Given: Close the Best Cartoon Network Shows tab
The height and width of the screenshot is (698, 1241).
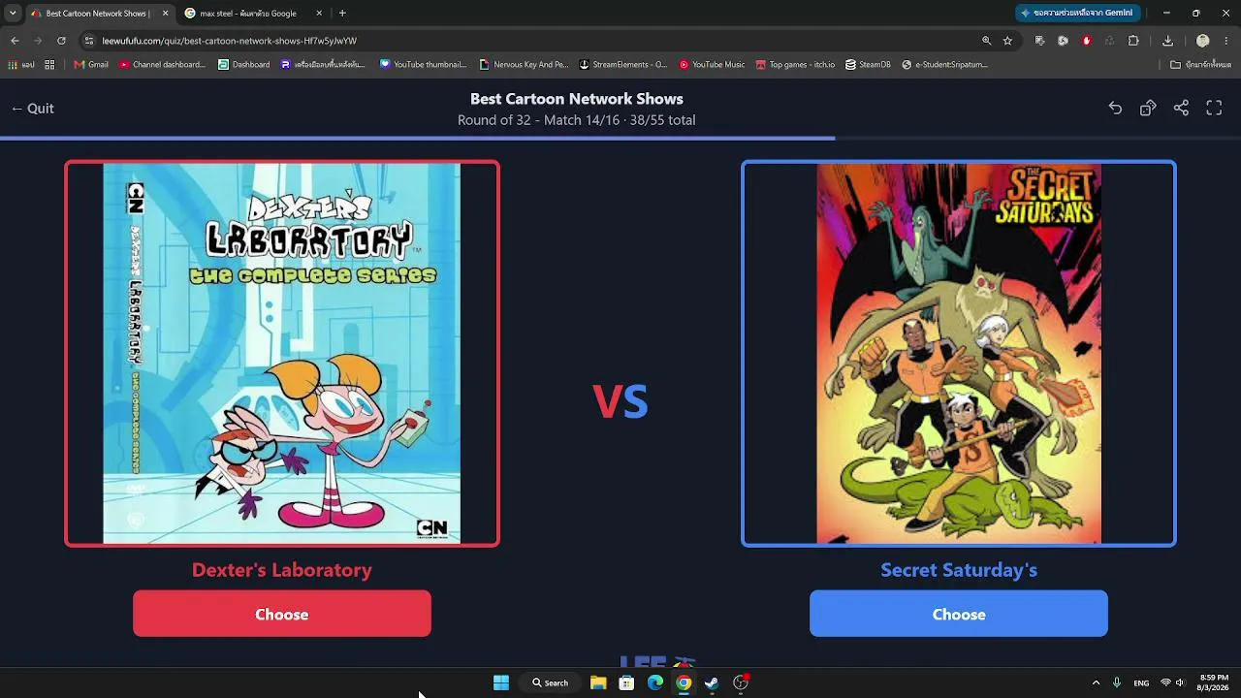Looking at the screenshot, I should [165, 14].
